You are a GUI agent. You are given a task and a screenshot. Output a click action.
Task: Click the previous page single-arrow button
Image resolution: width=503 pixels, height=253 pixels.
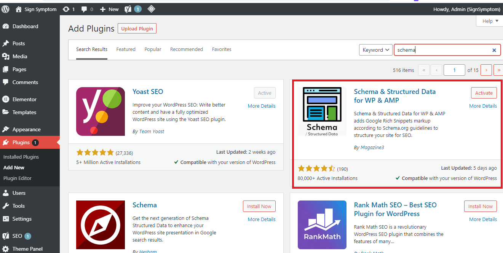[x=437, y=70]
